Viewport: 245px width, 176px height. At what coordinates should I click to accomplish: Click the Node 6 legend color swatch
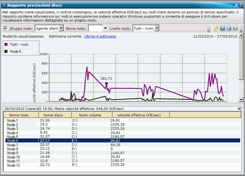pos(6,51)
